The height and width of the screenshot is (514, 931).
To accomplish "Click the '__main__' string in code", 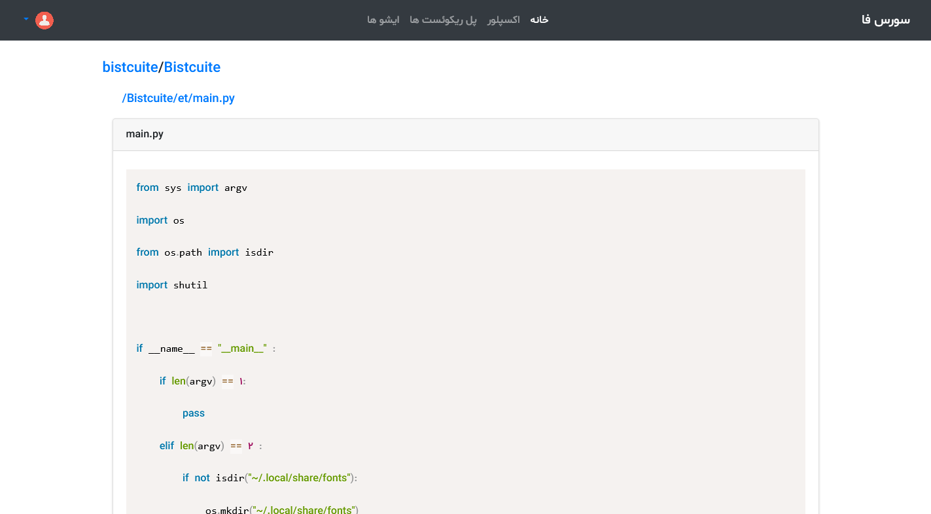I will pos(242,349).
